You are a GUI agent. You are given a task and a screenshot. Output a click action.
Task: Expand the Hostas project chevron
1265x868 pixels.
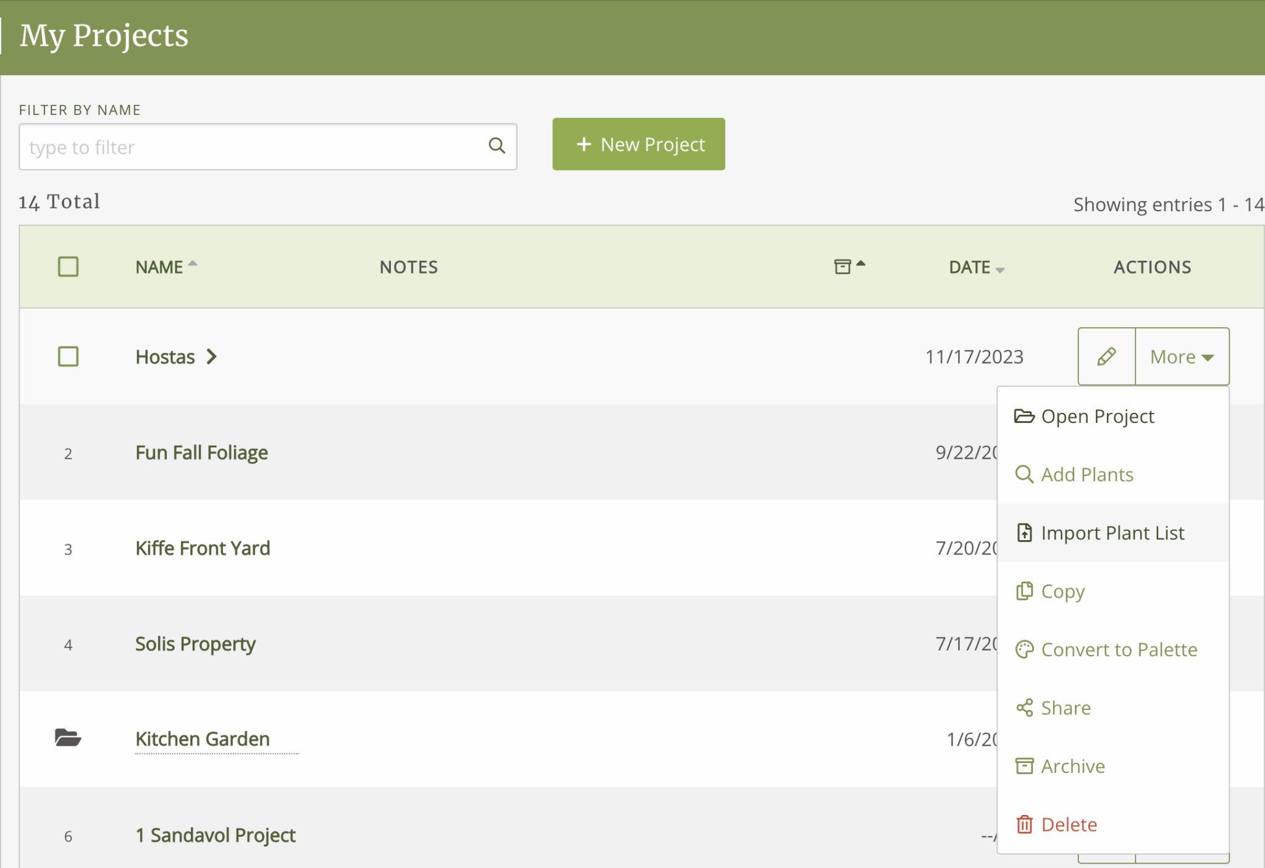[x=212, y=356]
